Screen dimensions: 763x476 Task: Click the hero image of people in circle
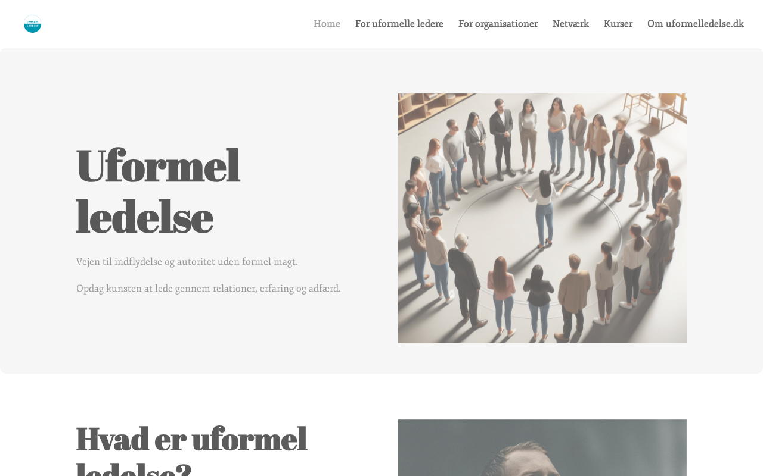pyautogui.click(x=542, y=218)
